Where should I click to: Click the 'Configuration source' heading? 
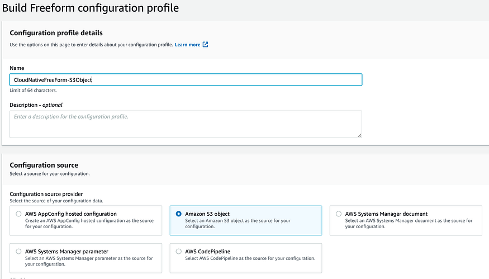(44, 165)
